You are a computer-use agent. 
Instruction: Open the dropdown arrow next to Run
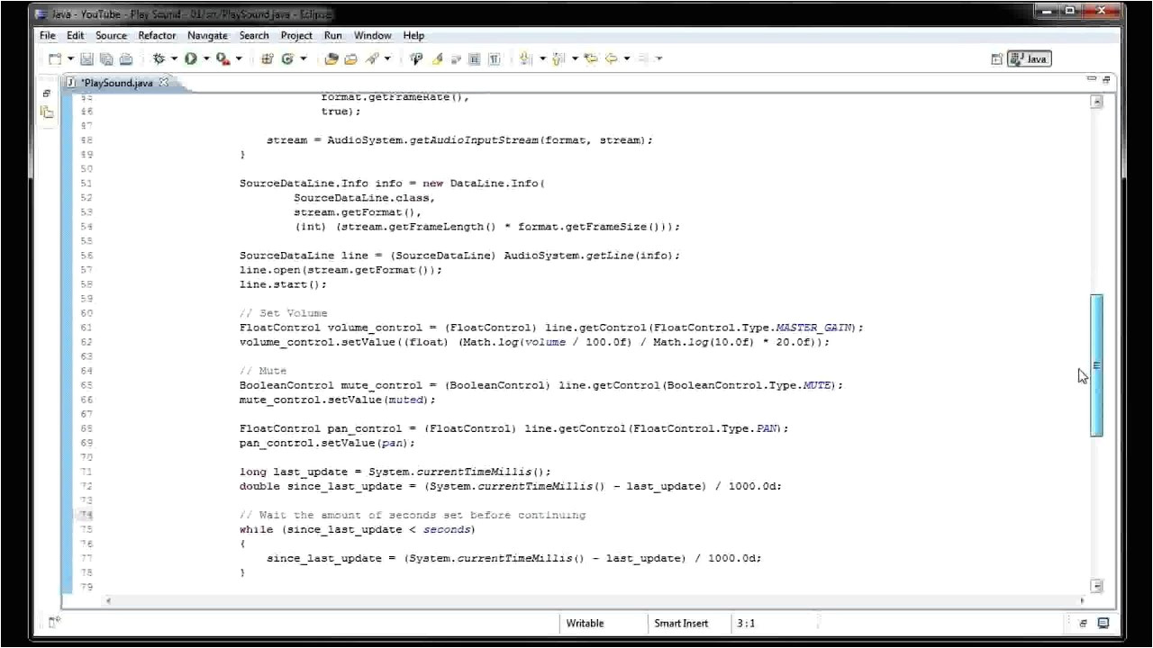click(x=206, y=59)
